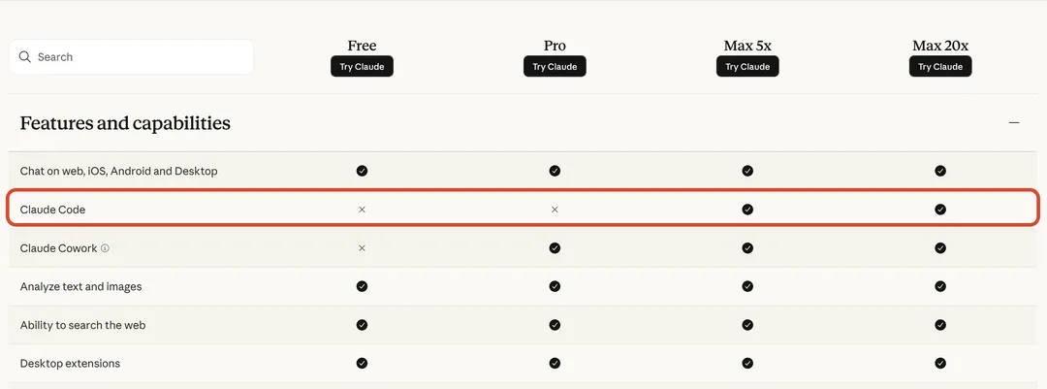Click the X mark for Claude Code under Free

click(x=362, y=210)
